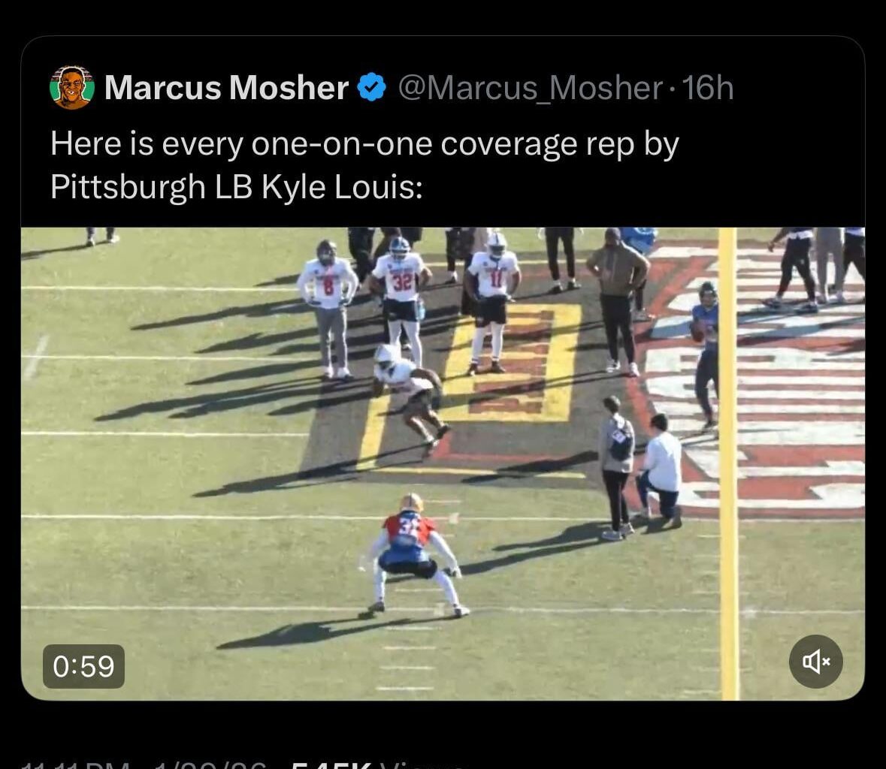Open the @Marcus_Mosher handle link
This screenshot has width=886, height=769.
(529, 88)
